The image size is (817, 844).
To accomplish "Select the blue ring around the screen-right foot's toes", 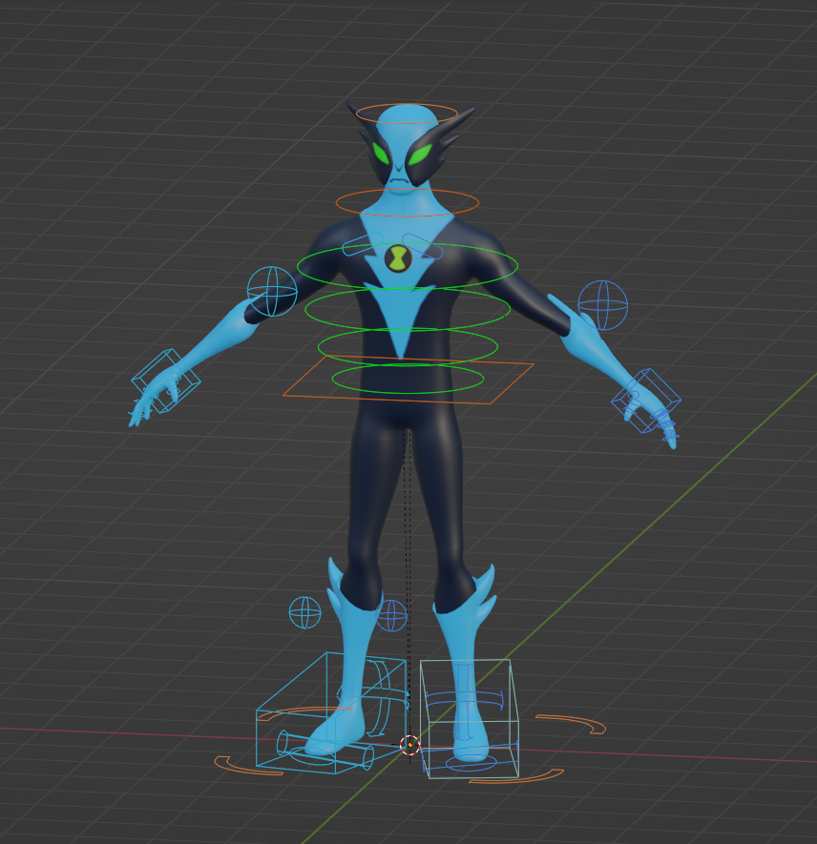I will (x=471, y=763).
